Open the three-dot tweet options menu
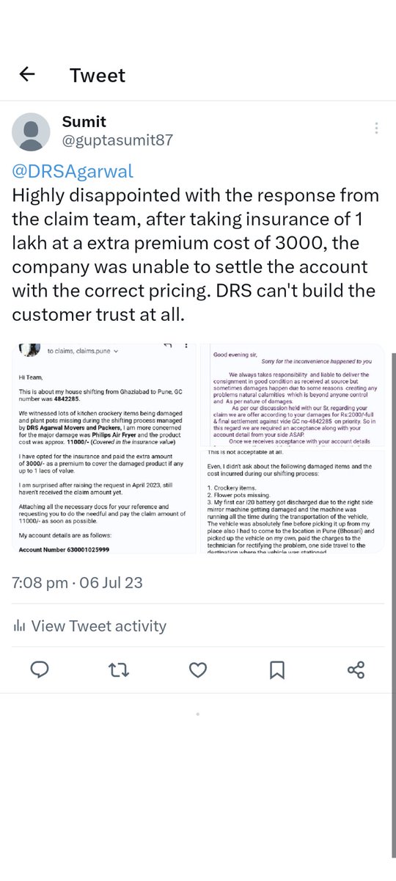The image size is (396, 881). [377, 128]
